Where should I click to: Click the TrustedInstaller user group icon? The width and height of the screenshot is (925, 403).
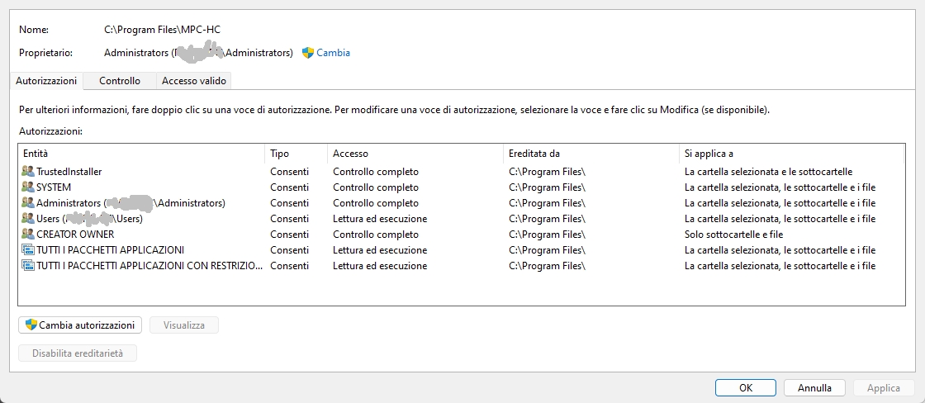coord(28,172)
